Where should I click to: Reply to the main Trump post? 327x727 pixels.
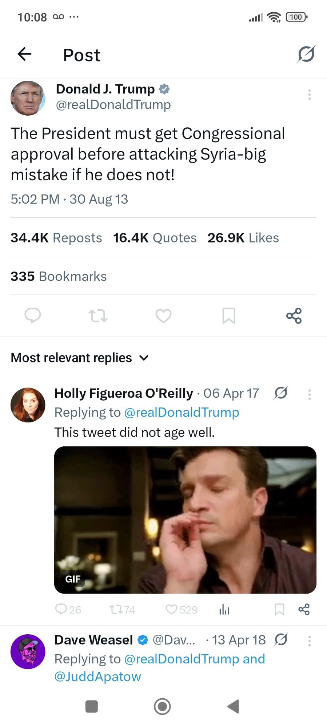[x=33, y=316]
